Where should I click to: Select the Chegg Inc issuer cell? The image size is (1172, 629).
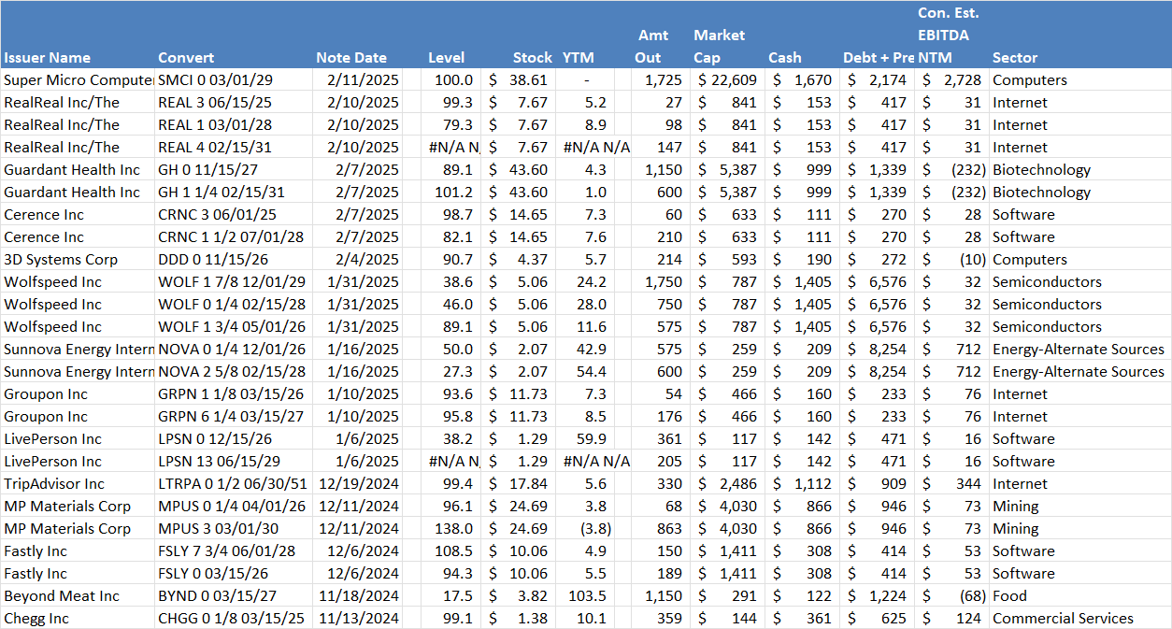coord(78,619)
